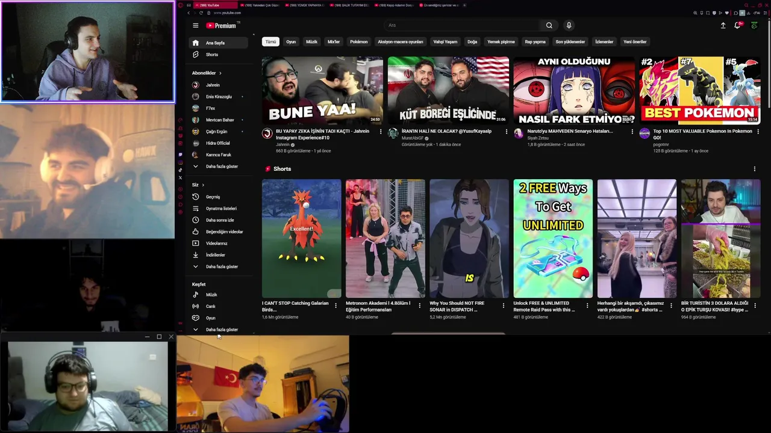Select the Pokémon filter chip
The image size is (771, 433).
358,41
